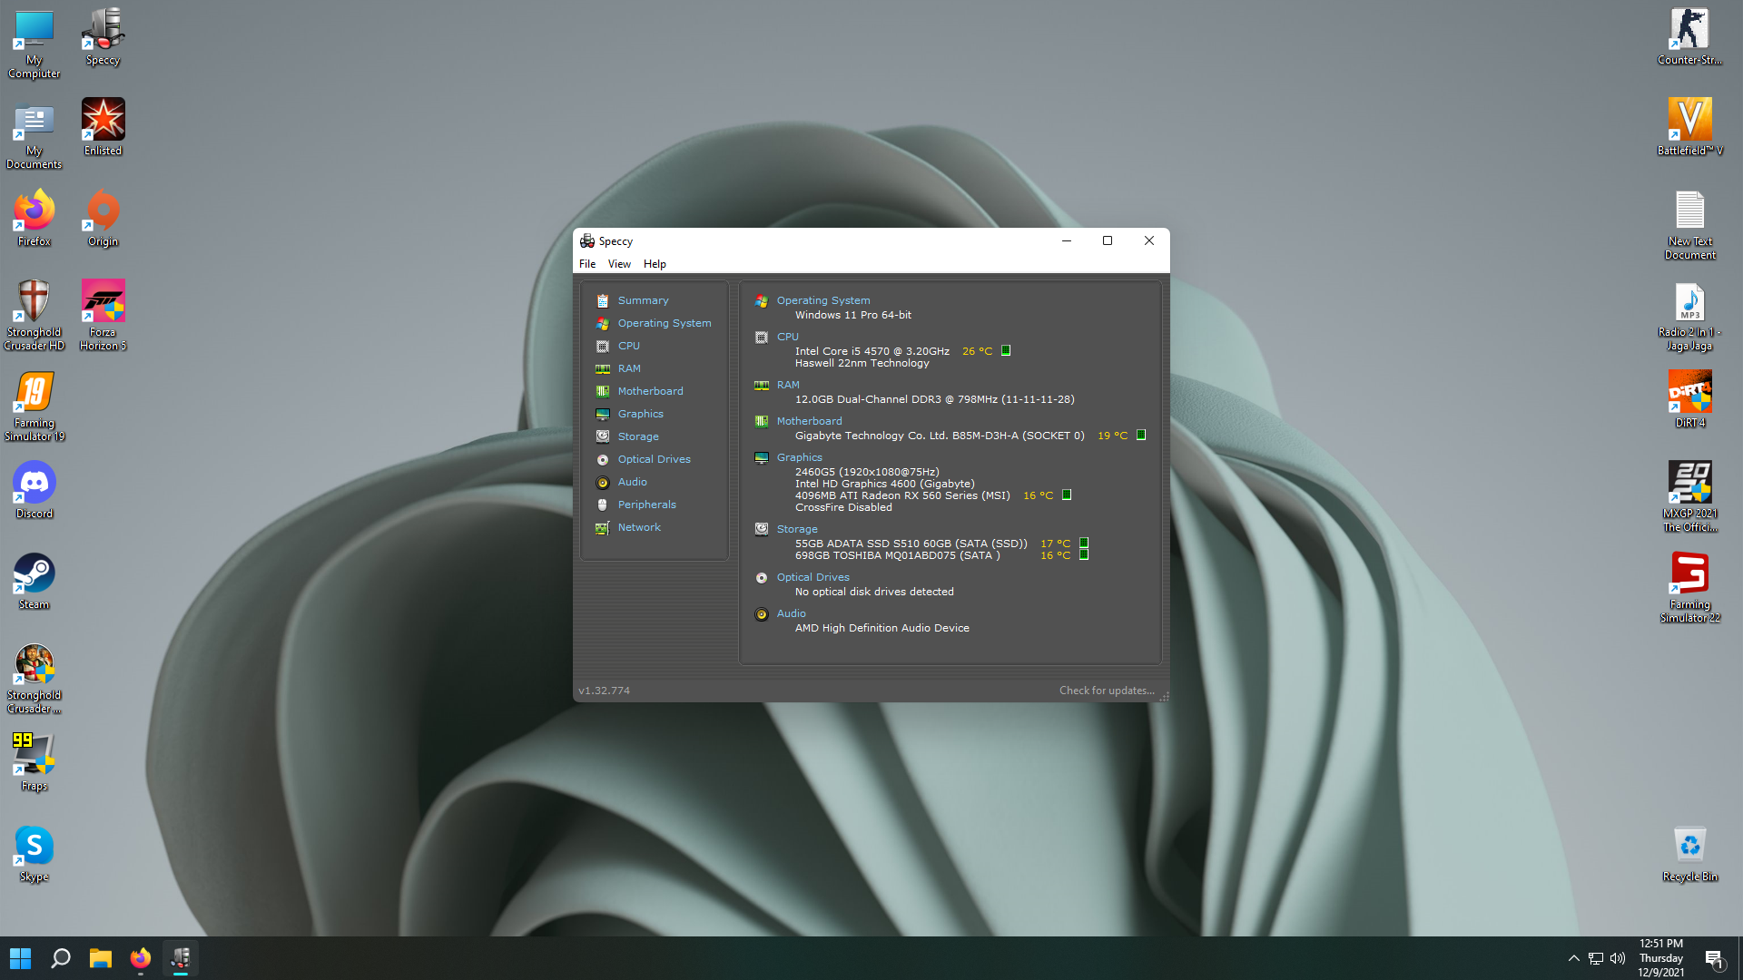The image size is (1743, 980).
Task: Click the RAM heading link in summary pane
Action: pyautogui.click(x=788, y=385)
